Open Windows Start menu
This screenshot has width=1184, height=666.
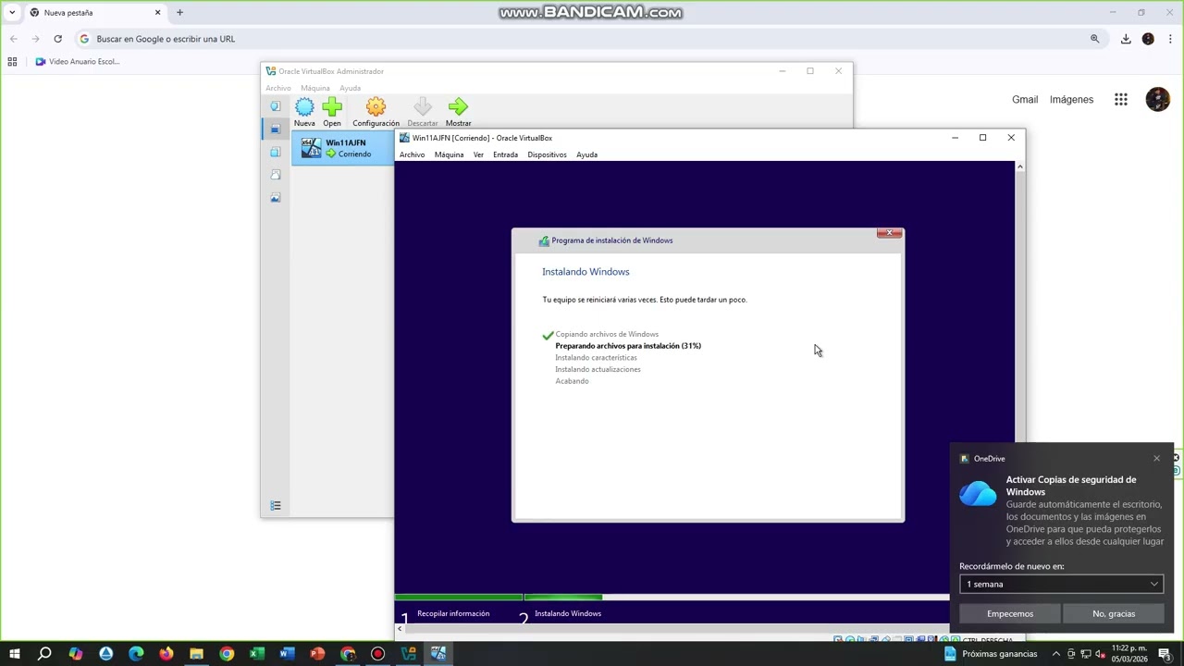15,654
